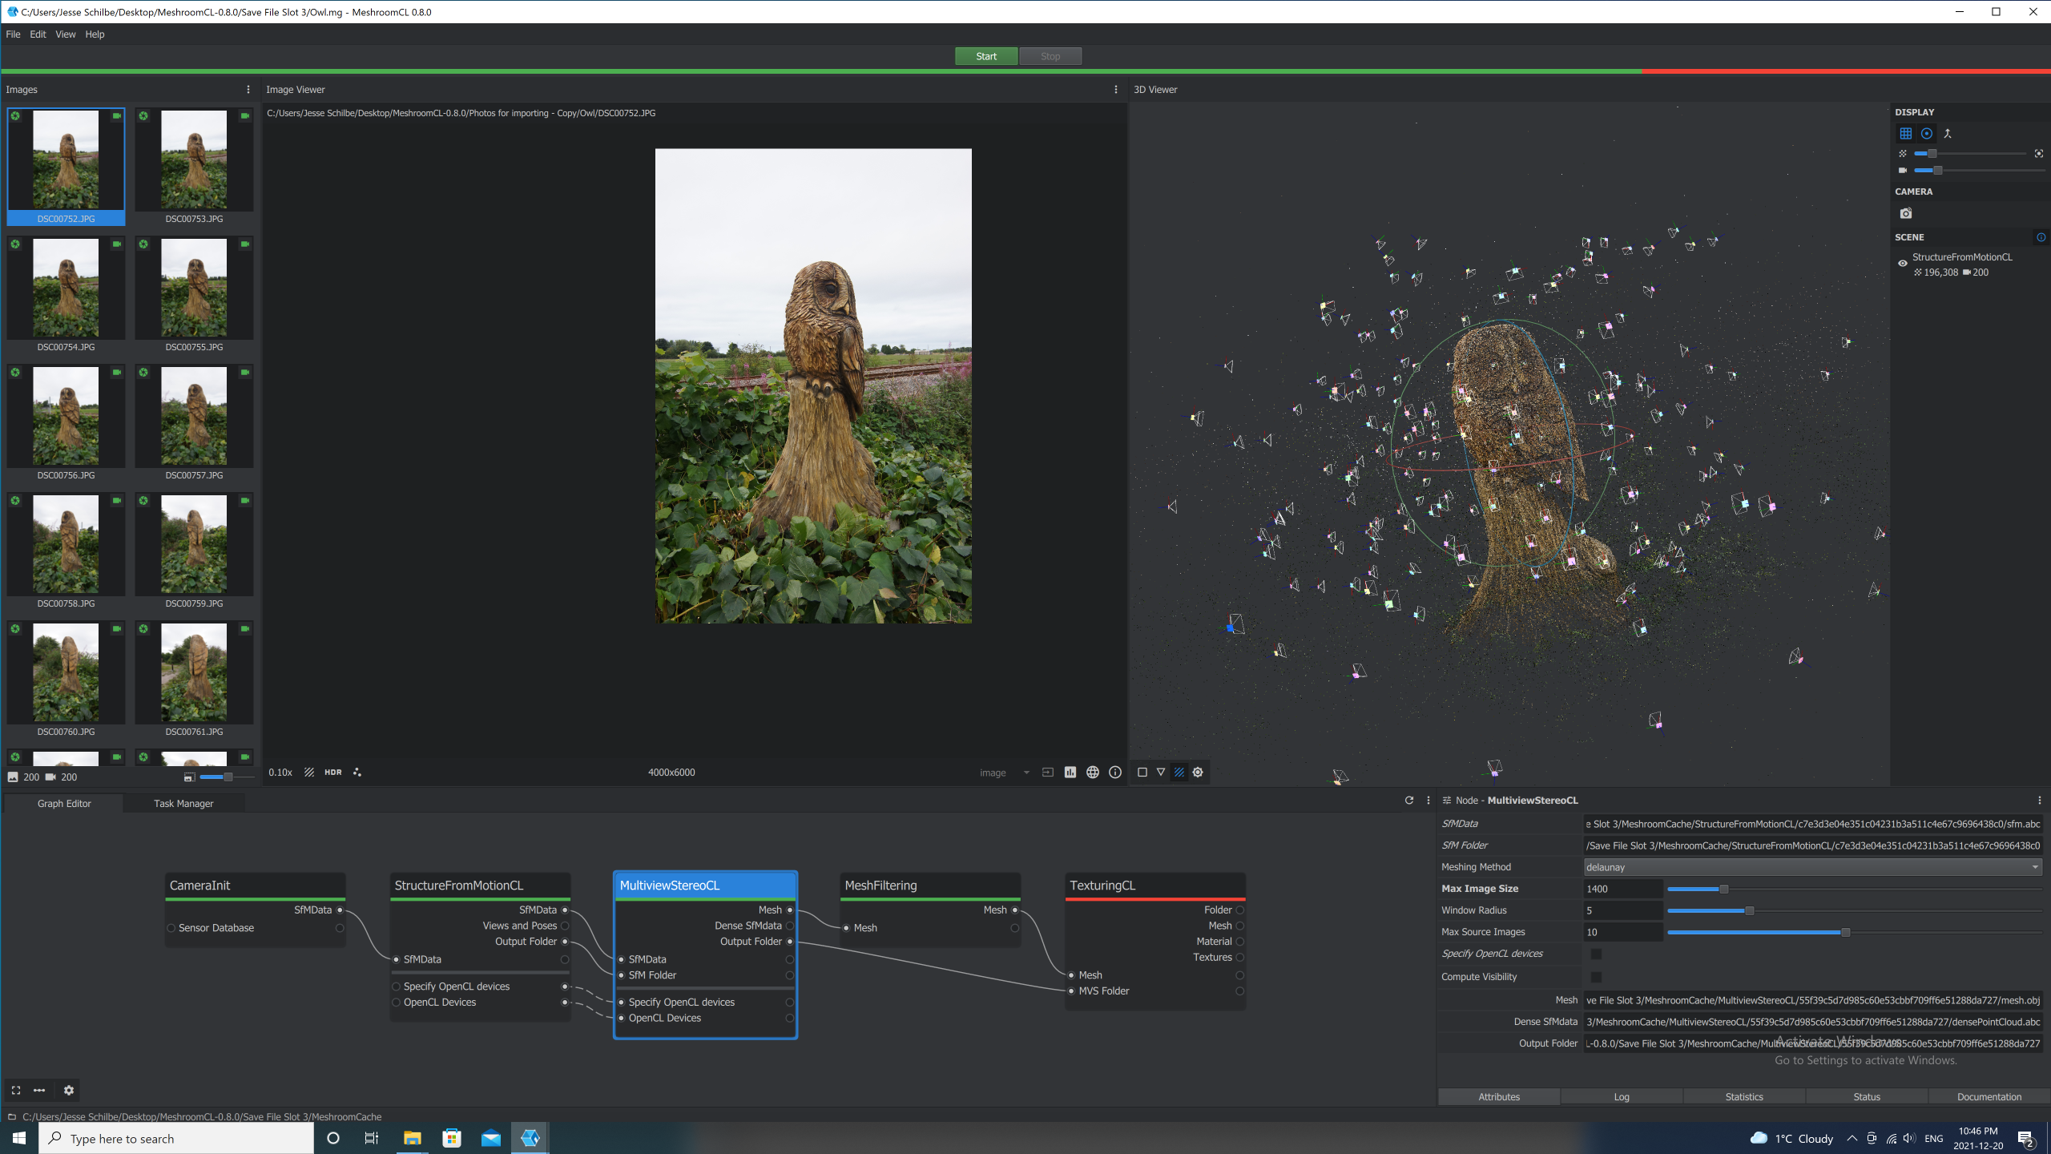Toggle the grid display icon in 3D Viewer
Image resolution: width=2051 pixels, height=1154 pixels.
(x=1906, y=134)
